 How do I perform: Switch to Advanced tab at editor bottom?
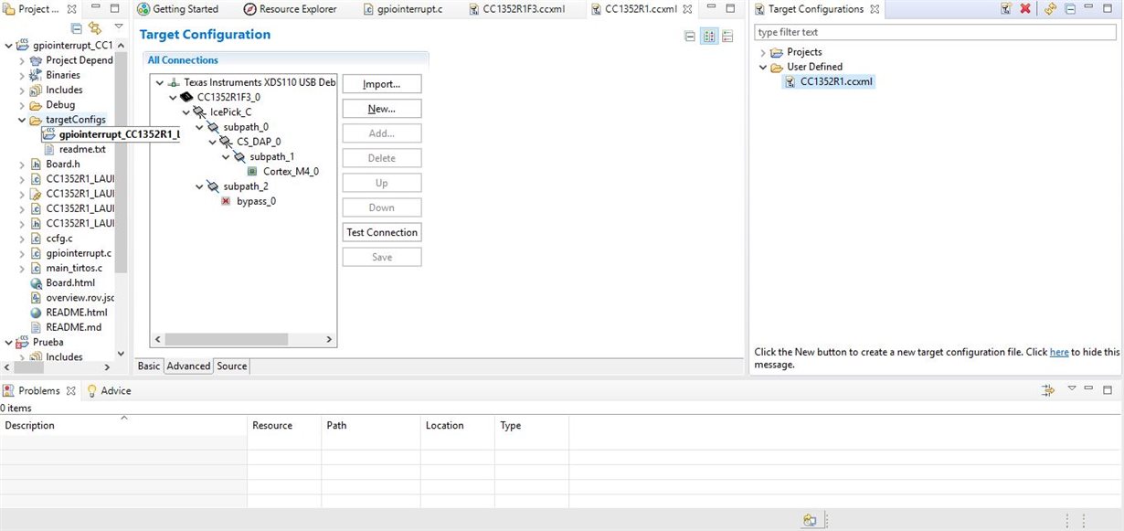pos(188,366)
